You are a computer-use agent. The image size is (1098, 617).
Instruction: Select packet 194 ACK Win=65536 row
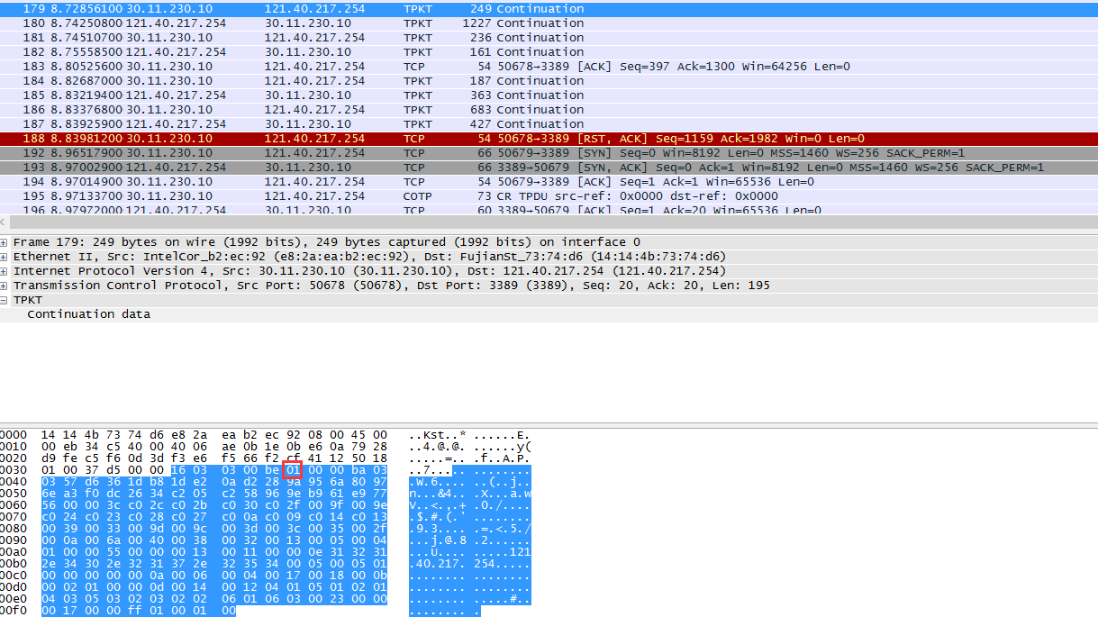549,181
